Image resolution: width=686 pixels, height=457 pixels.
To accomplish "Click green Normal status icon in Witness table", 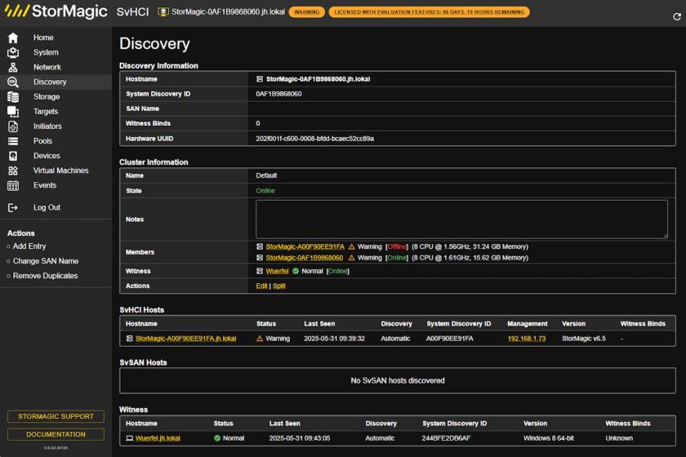I will click(x=217, y=438).
